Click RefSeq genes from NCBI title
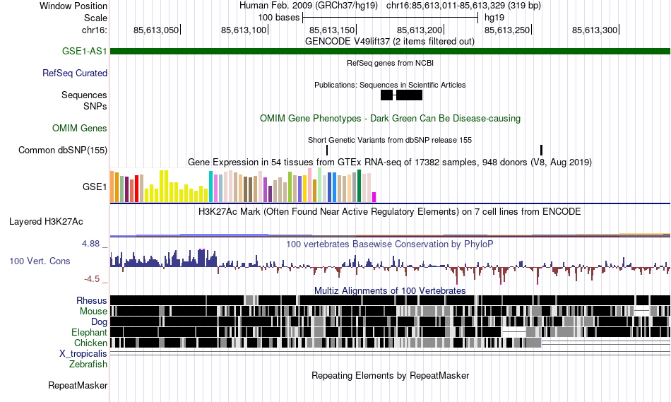The image size is (671, 402). point(391,63)
